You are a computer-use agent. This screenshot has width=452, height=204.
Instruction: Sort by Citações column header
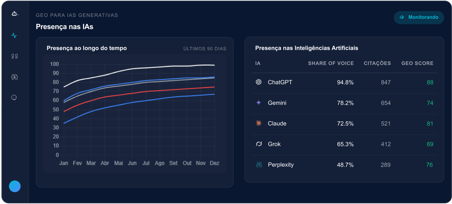point(377,63)
